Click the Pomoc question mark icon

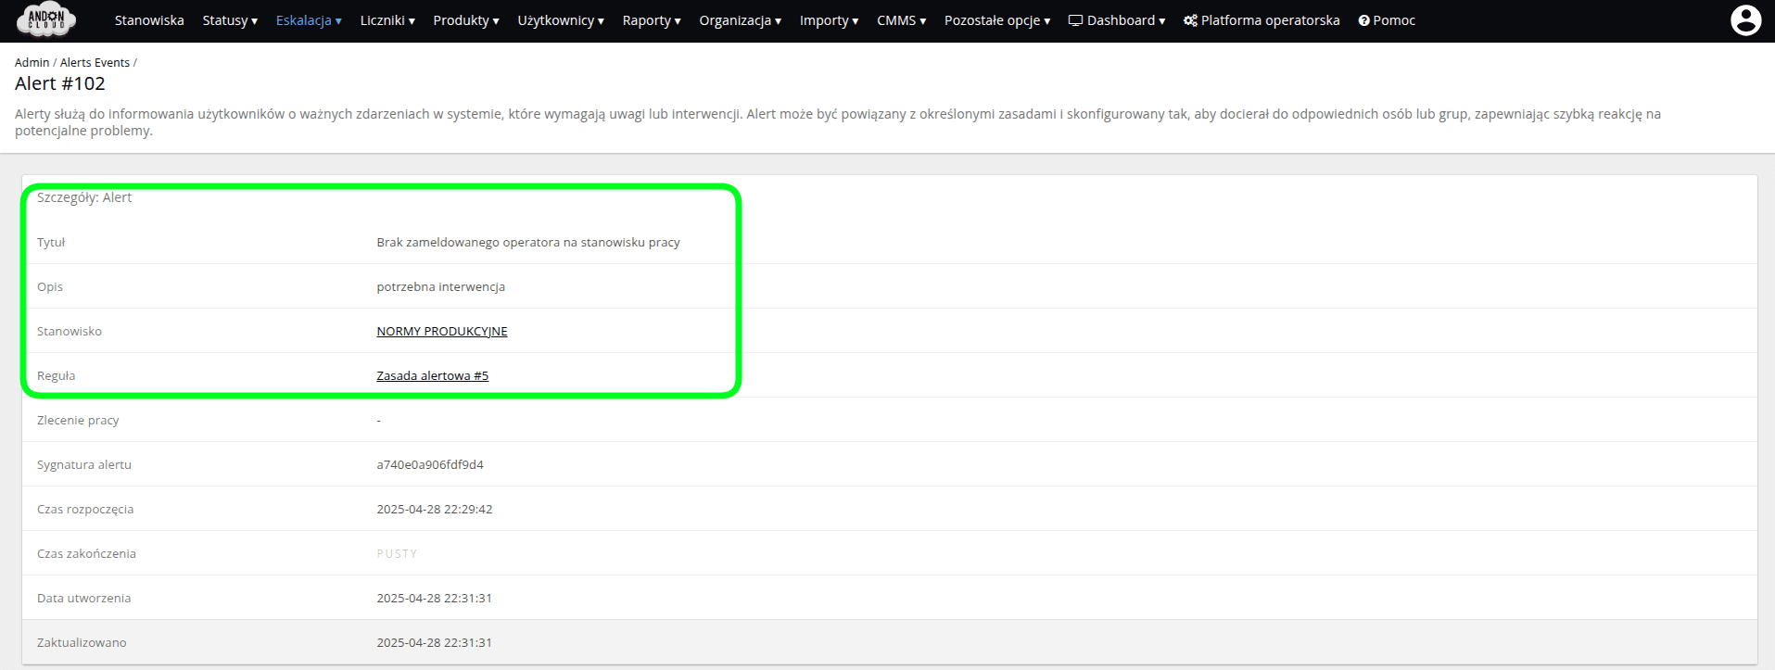(x=1363, y=20)
